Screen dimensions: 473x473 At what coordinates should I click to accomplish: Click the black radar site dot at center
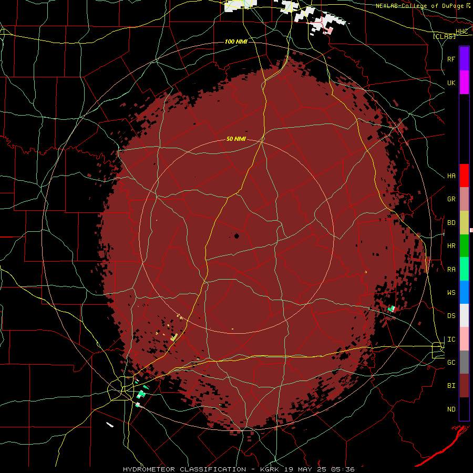click(x=236, y=236)
